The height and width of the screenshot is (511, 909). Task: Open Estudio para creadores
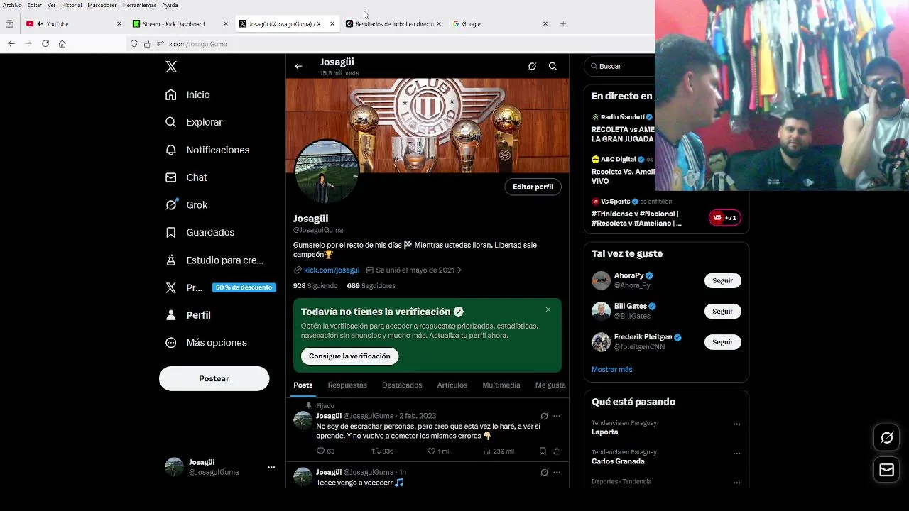[x=214, y=260]
